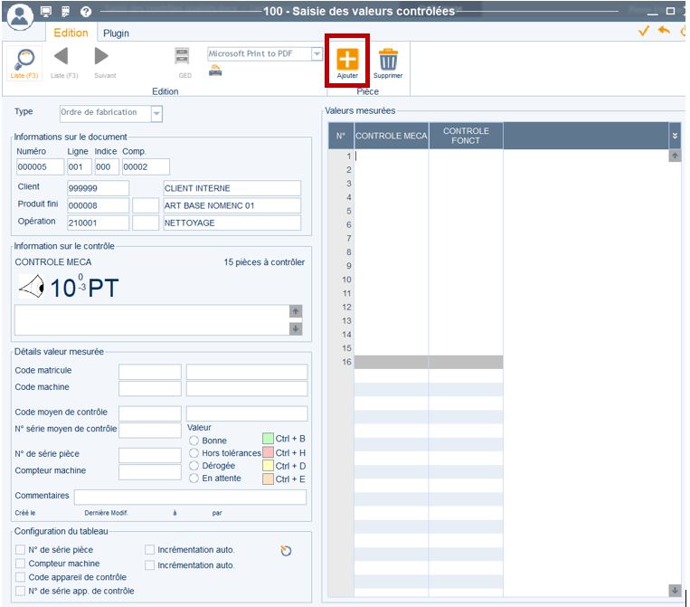This screenshot has width=690, height=607.
Task: Click the Indice field containing 000
Action: (107, 166)
